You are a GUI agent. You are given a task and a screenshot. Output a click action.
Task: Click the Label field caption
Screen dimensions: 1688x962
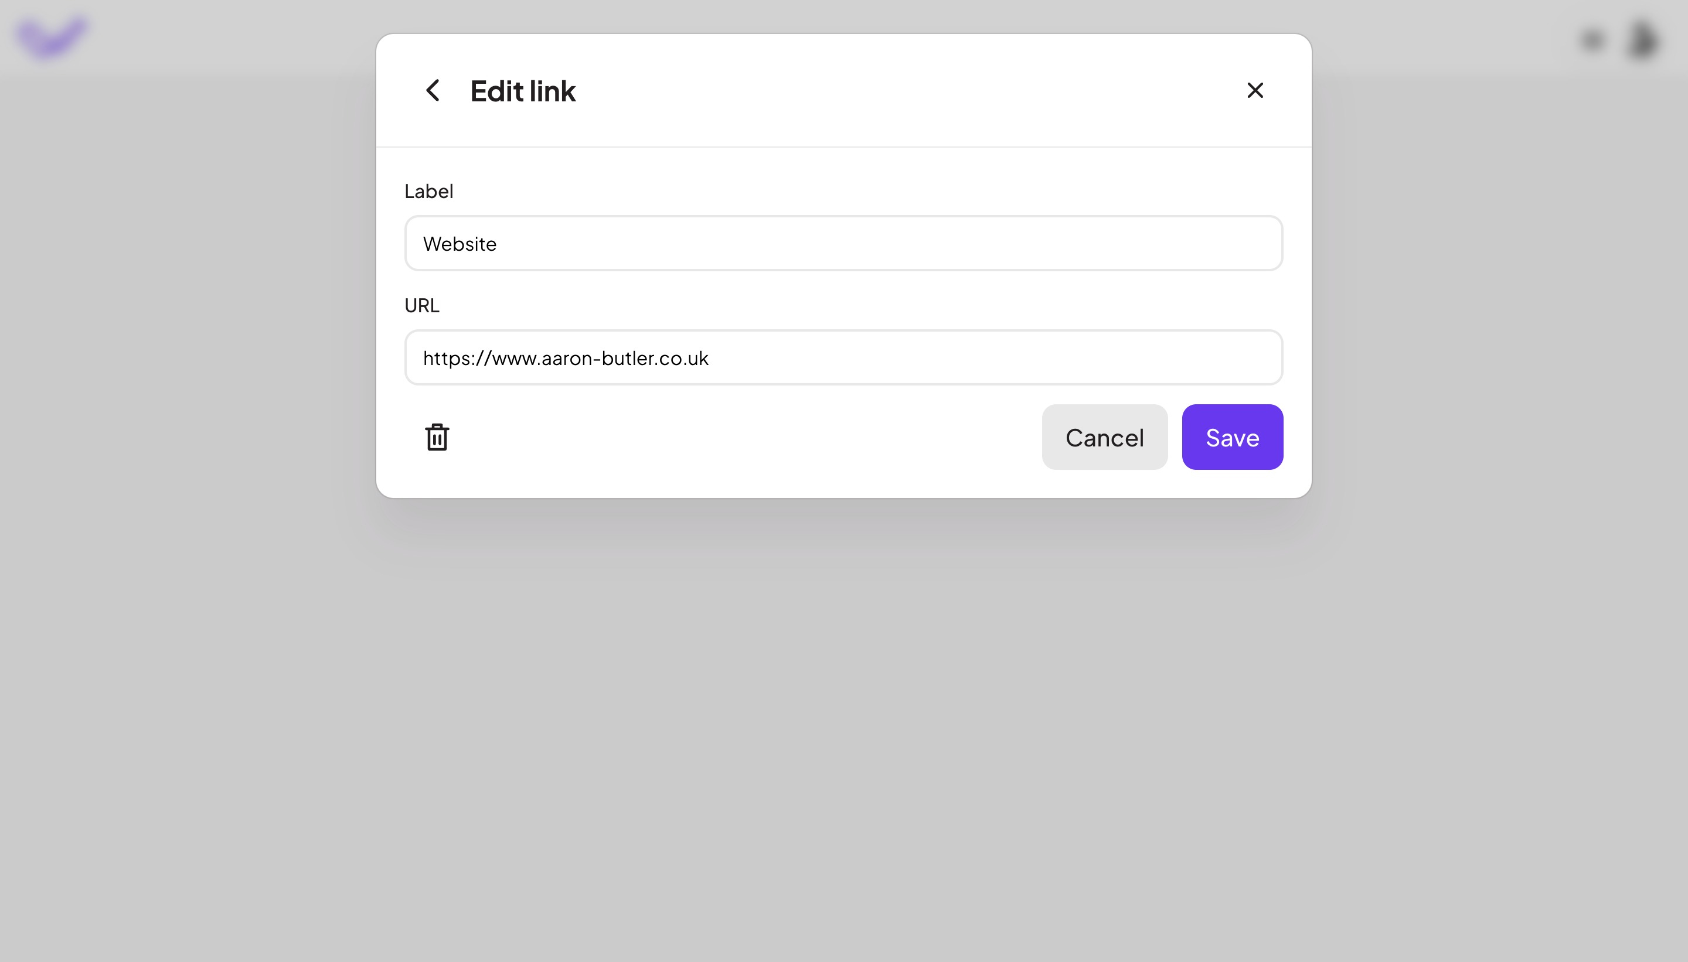(428, 191)
